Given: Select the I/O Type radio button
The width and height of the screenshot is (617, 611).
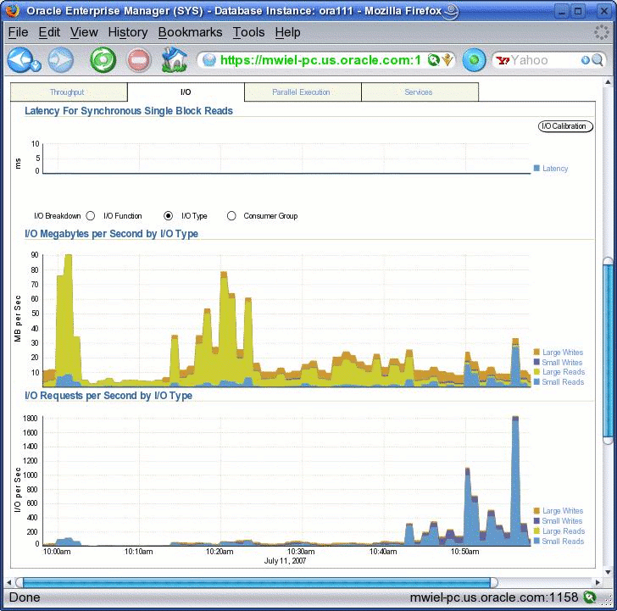Looking at the screenshot, I should click(x=168, y=216).
